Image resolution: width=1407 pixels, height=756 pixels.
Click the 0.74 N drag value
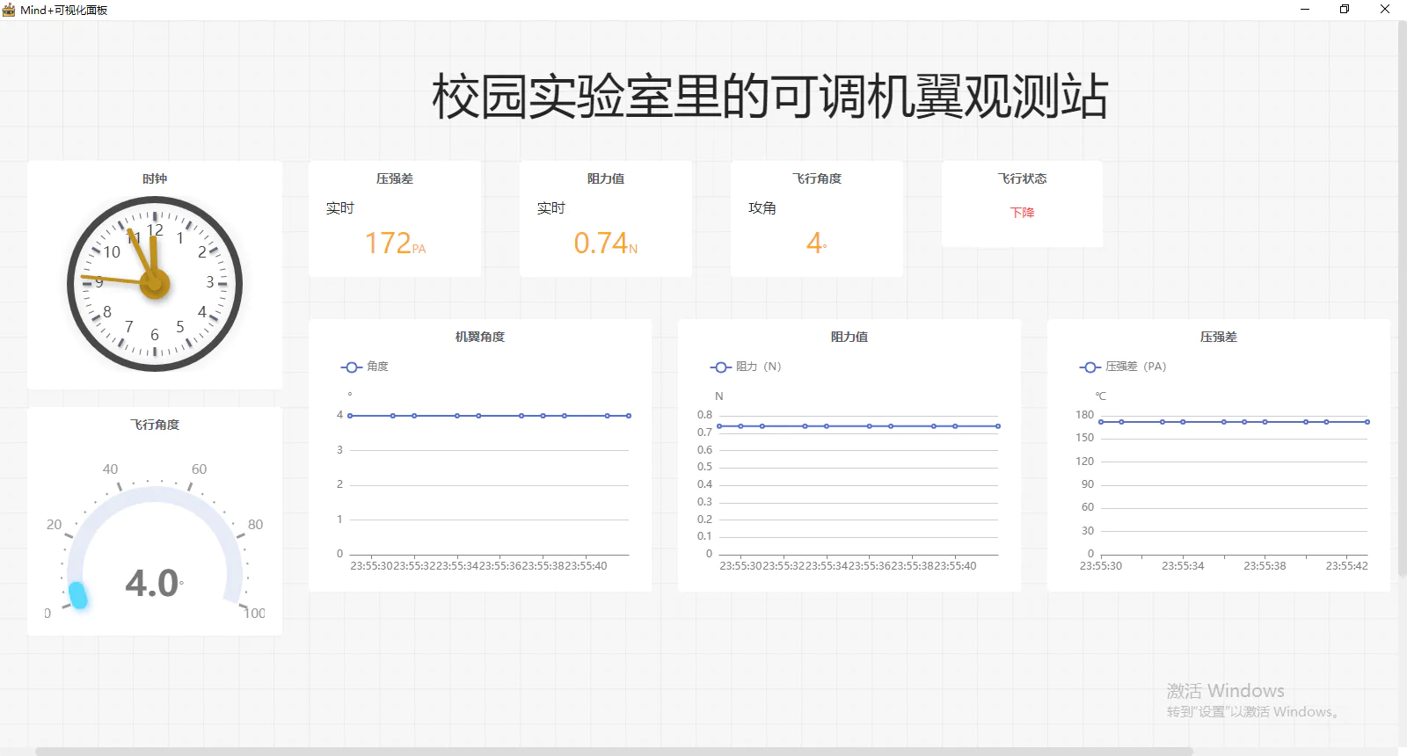point(605,243)
